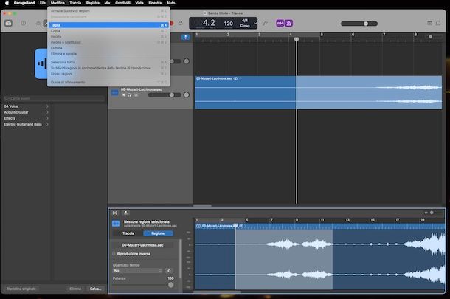Viewport: 450px width, 299px height.
Task: Click the 120 tempo value
Action: pyautogui.click(x=229, y=24)
